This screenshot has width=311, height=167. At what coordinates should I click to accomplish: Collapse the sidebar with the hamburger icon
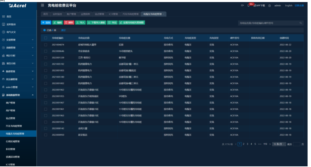(x=42, y=5)
